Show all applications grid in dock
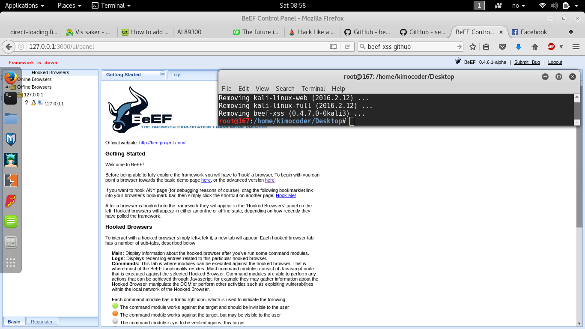585x329 pixels. click(x=11, y=263)
